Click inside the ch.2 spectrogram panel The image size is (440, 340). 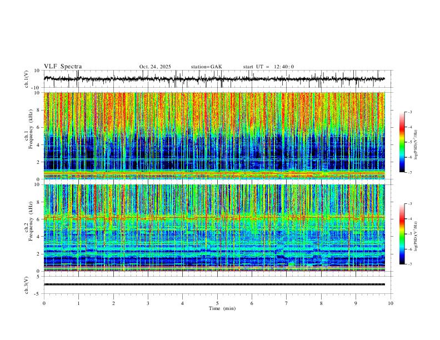[x=214, y=228]
